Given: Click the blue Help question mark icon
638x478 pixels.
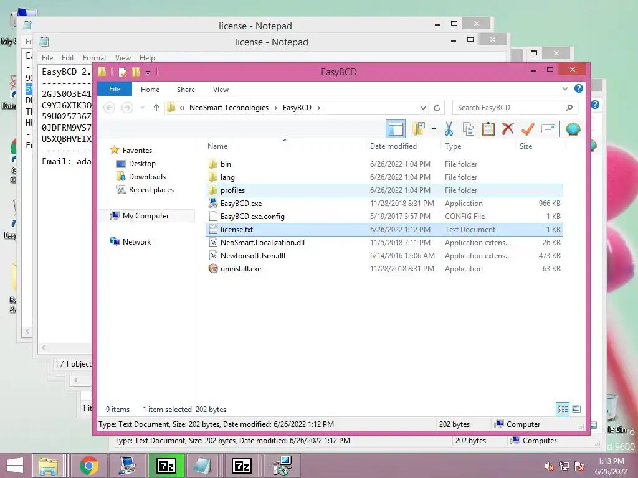Looking at the screenshot, I should tap(578, 88).
